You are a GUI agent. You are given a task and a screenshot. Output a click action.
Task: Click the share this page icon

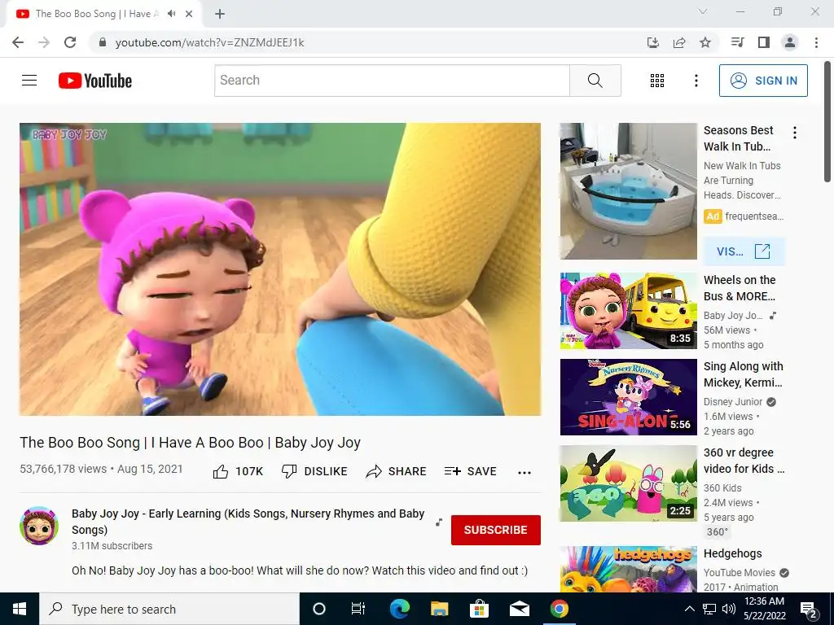pos(679,42)
